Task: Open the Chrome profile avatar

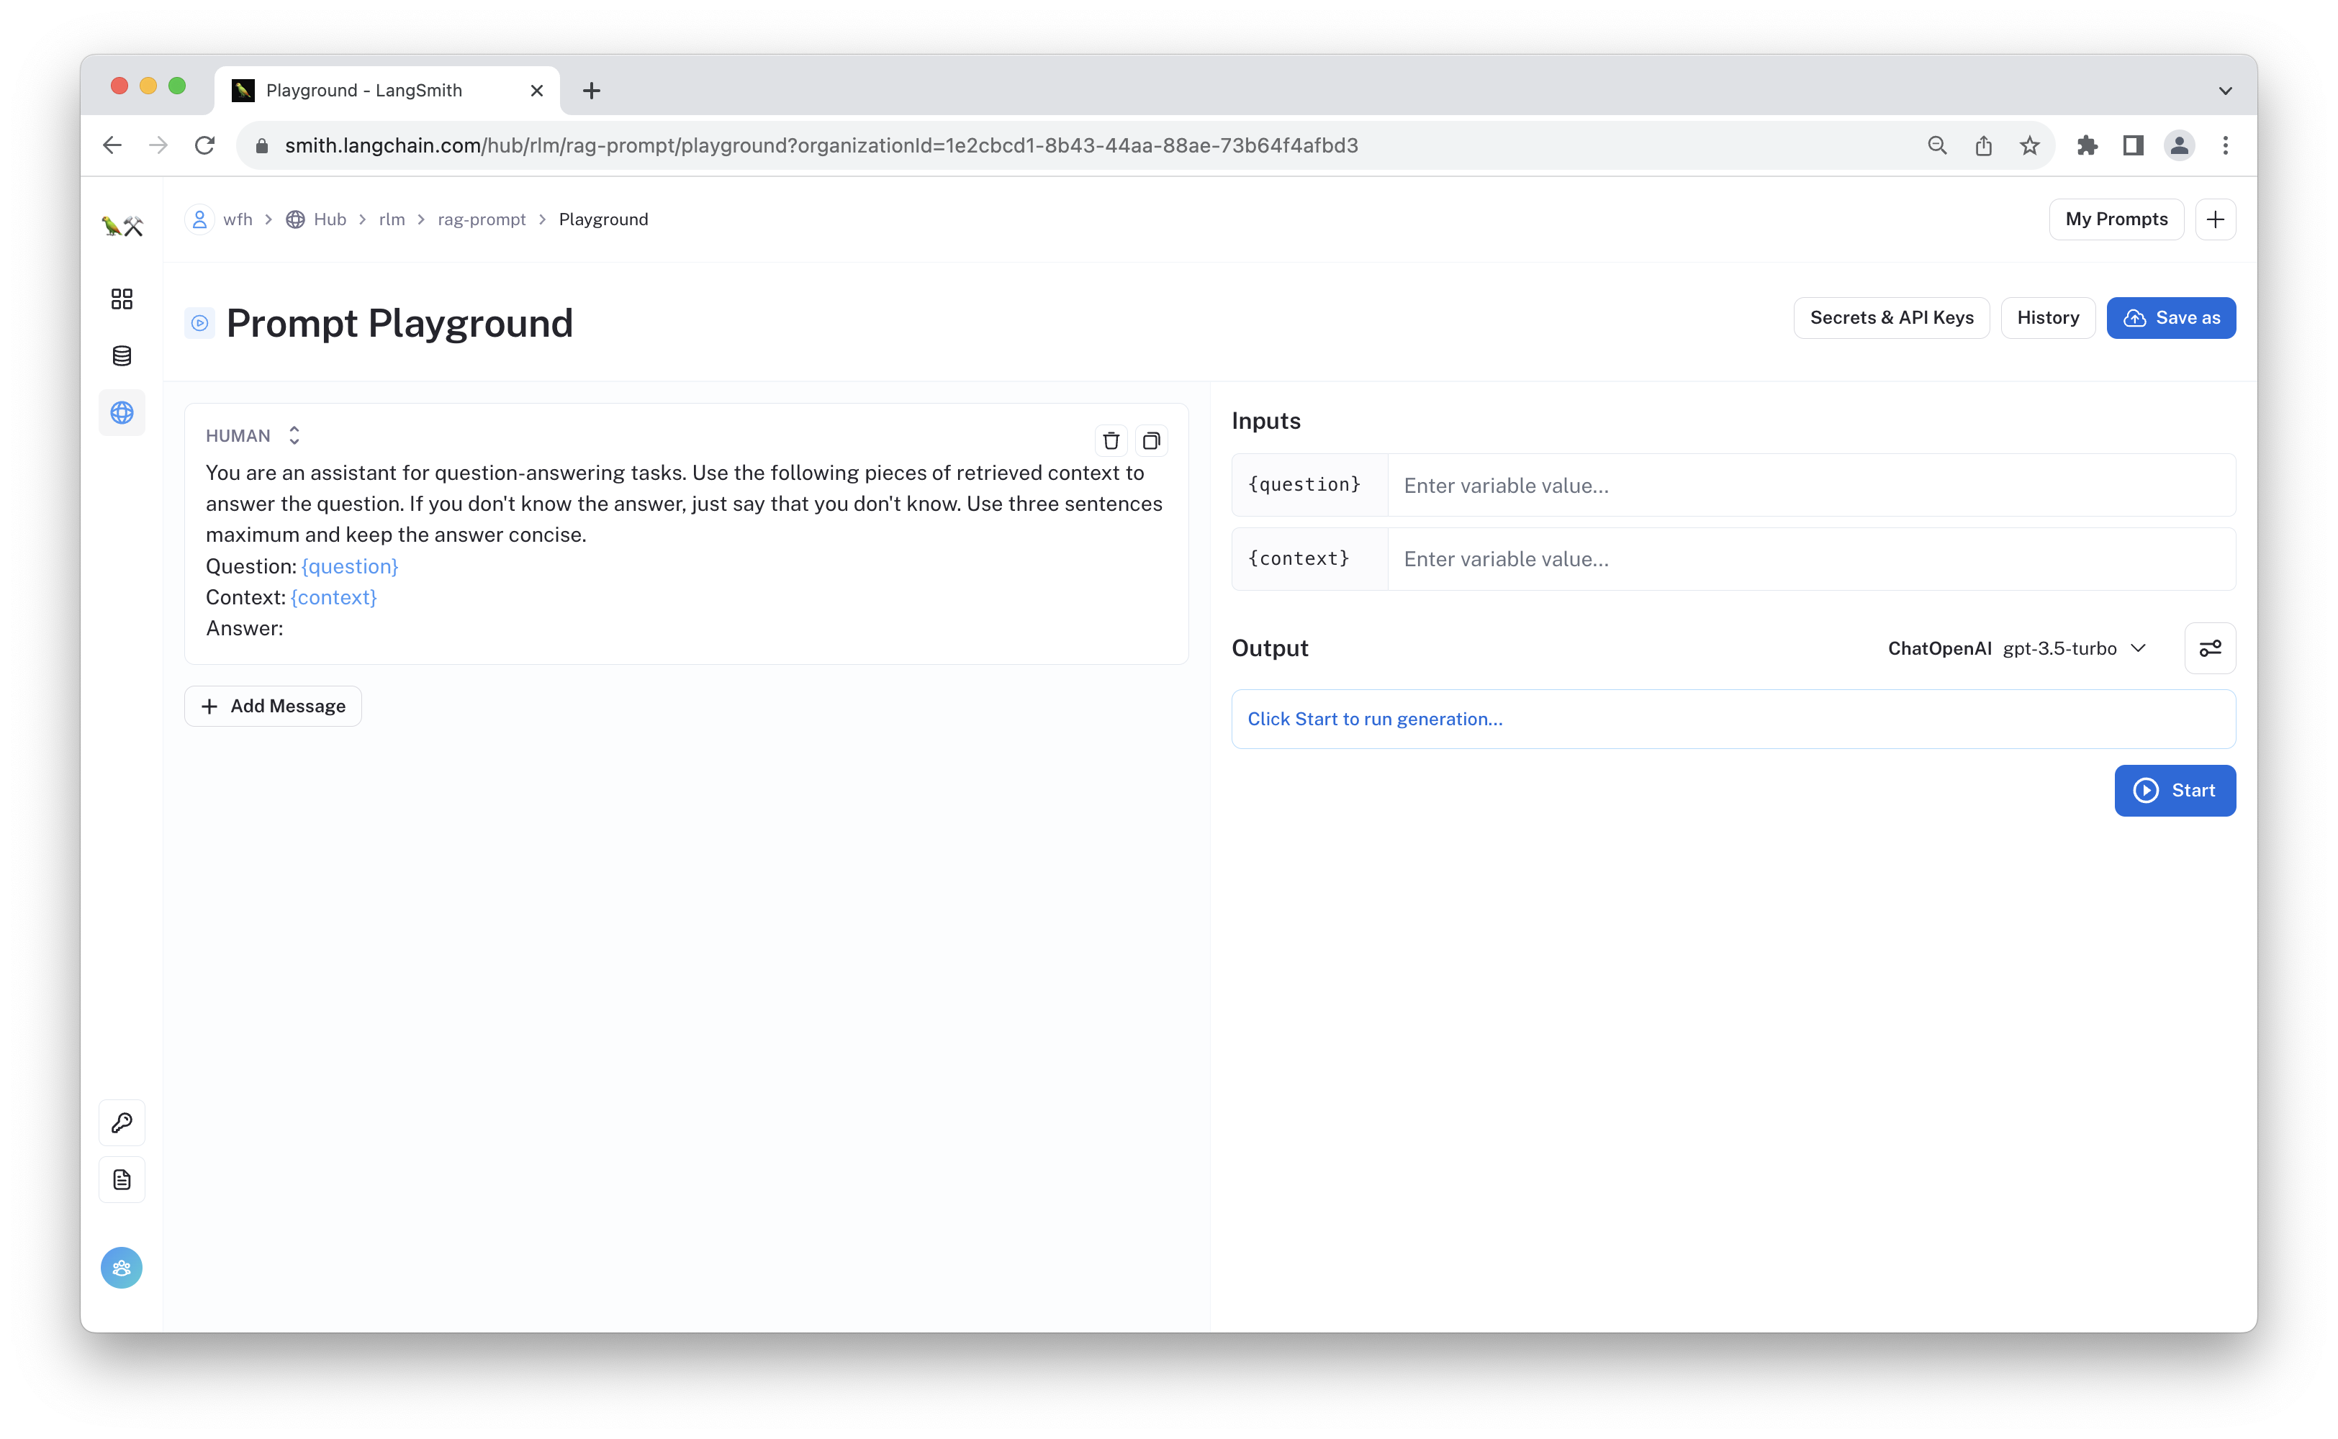Action: [x=2179, y=145]
